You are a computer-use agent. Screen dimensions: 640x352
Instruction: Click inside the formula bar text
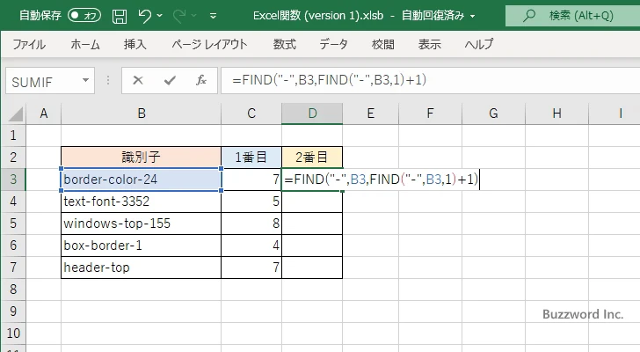coord(329,80)
